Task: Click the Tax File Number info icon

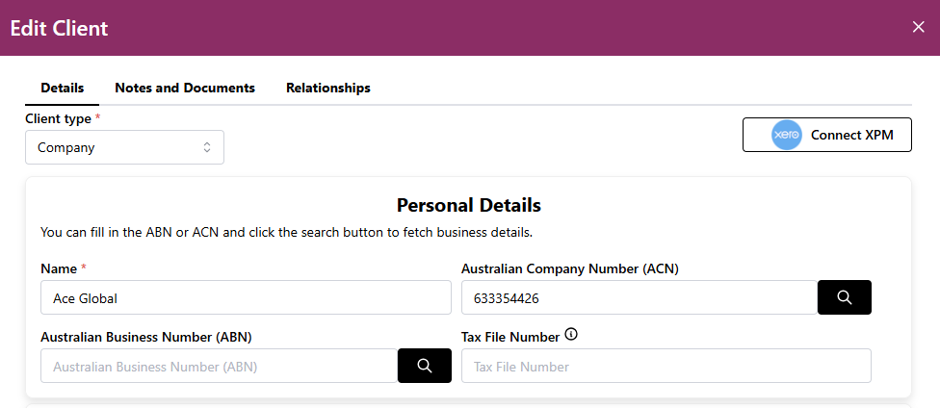Action: pos(571,335)
